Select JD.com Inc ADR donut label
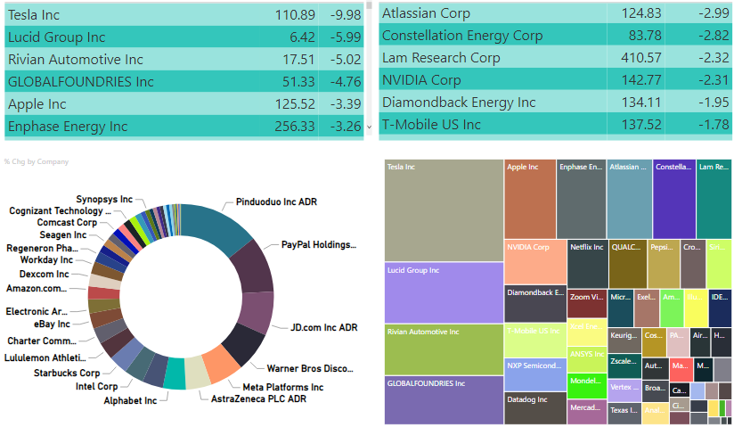The image size is (734, 427). (324, 328)
